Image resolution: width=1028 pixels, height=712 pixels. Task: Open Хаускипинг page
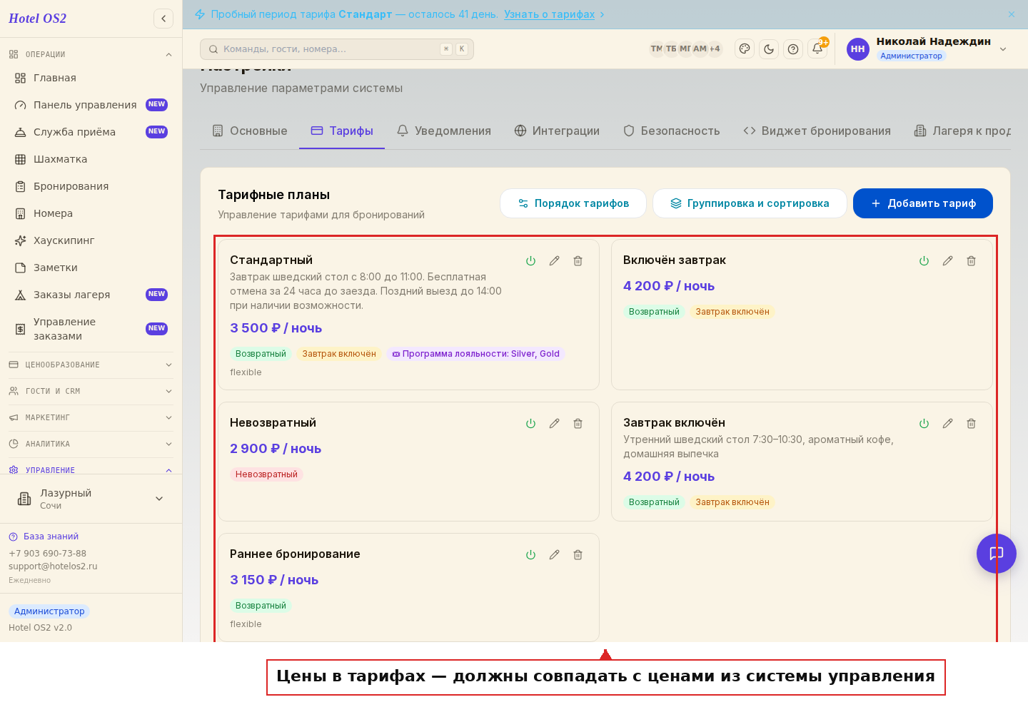(x=91, y=240)
